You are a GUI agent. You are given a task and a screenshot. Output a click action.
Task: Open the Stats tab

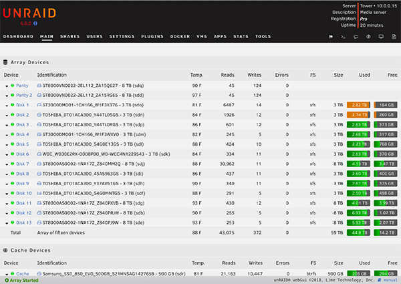pyautogui.click(x=241, y=36)
